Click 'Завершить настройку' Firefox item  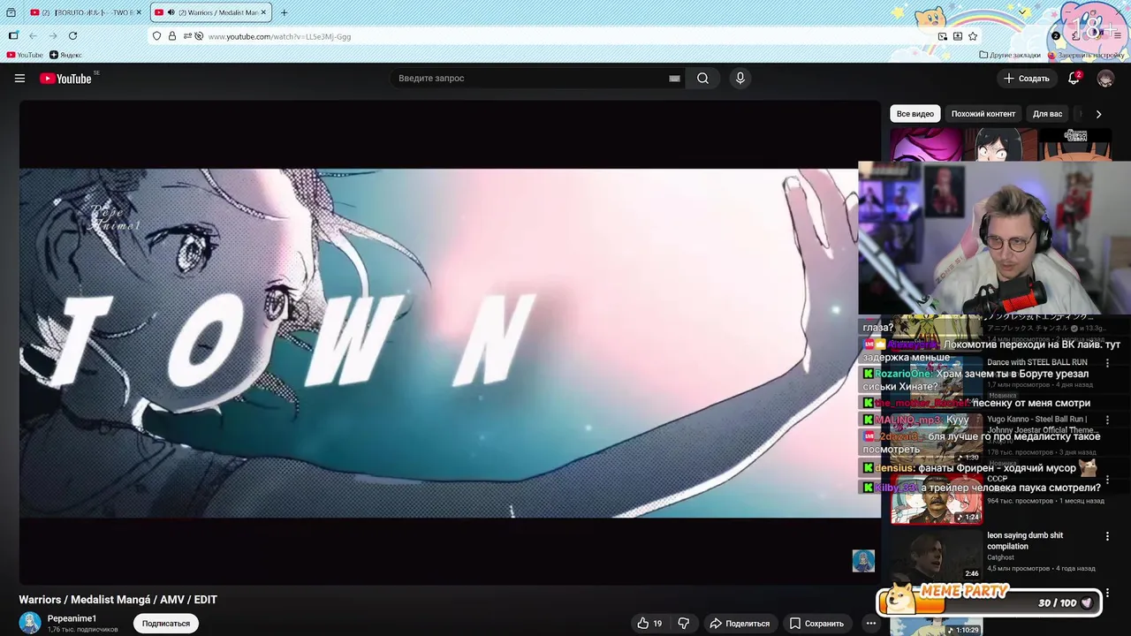pos(1086,55)
